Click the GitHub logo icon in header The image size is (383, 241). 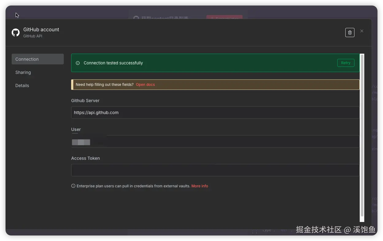coord(16,33)
